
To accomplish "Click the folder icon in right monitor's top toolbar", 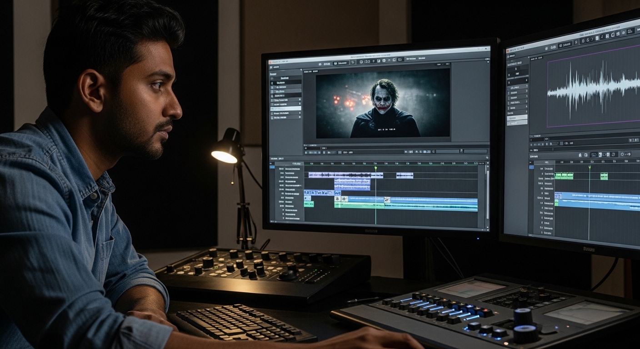I will click(630, 31).
